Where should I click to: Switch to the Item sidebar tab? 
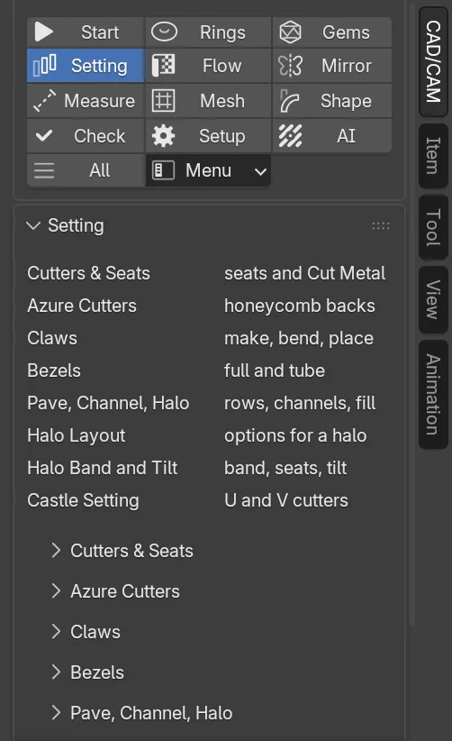point(433,156)
